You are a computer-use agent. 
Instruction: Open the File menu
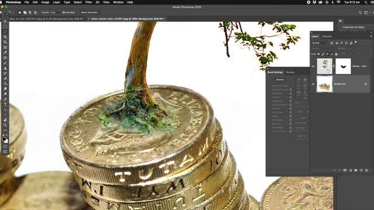27,2
